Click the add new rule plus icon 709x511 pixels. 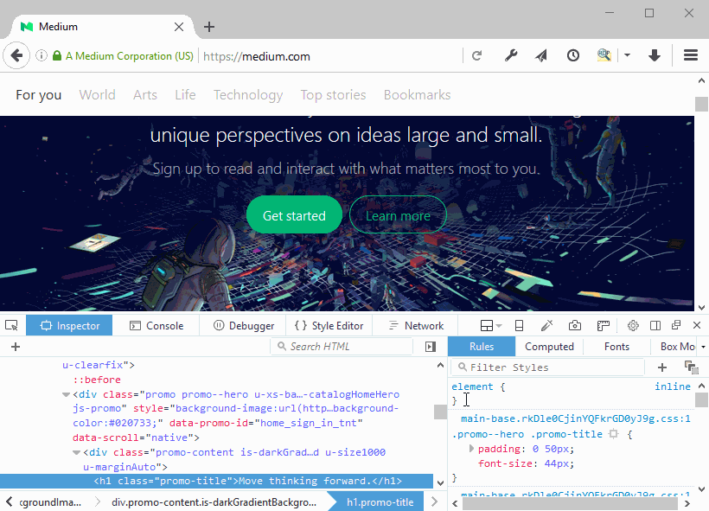point(662,367)
